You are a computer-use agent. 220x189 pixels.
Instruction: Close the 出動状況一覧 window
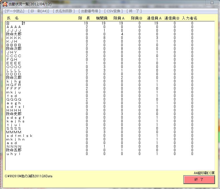pos(212,3)
